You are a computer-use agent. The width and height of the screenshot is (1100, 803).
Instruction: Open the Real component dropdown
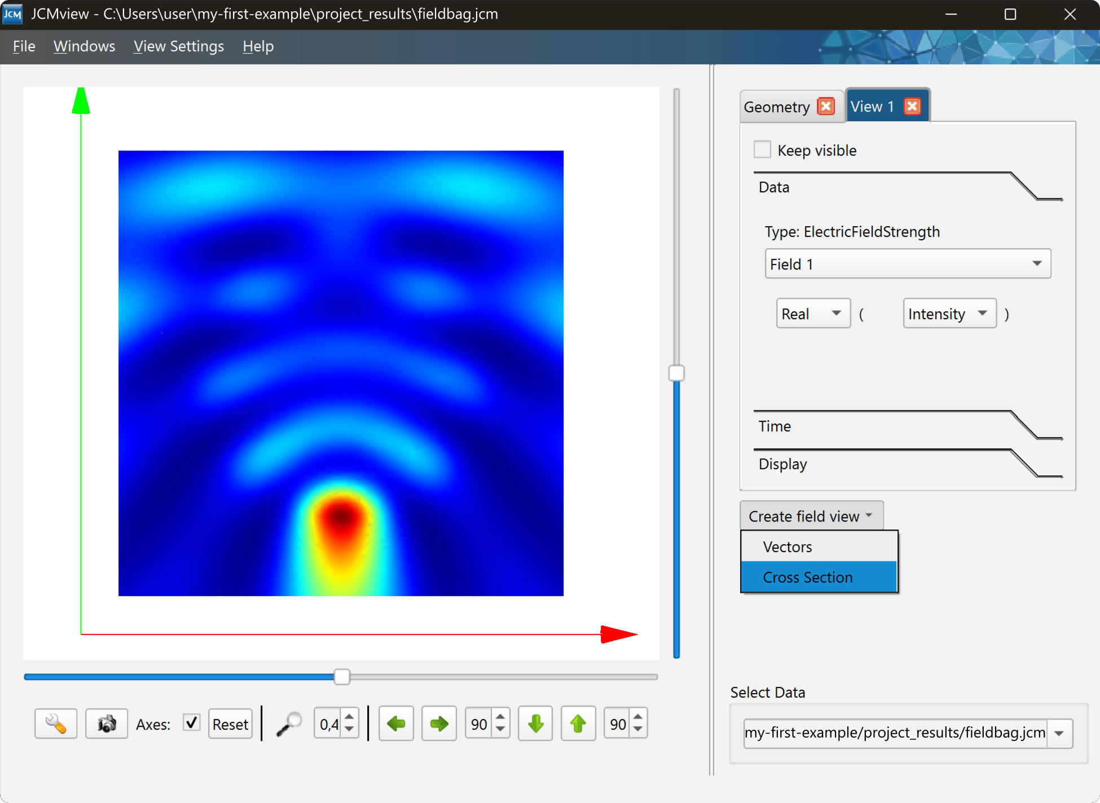(x=813, y=314)
